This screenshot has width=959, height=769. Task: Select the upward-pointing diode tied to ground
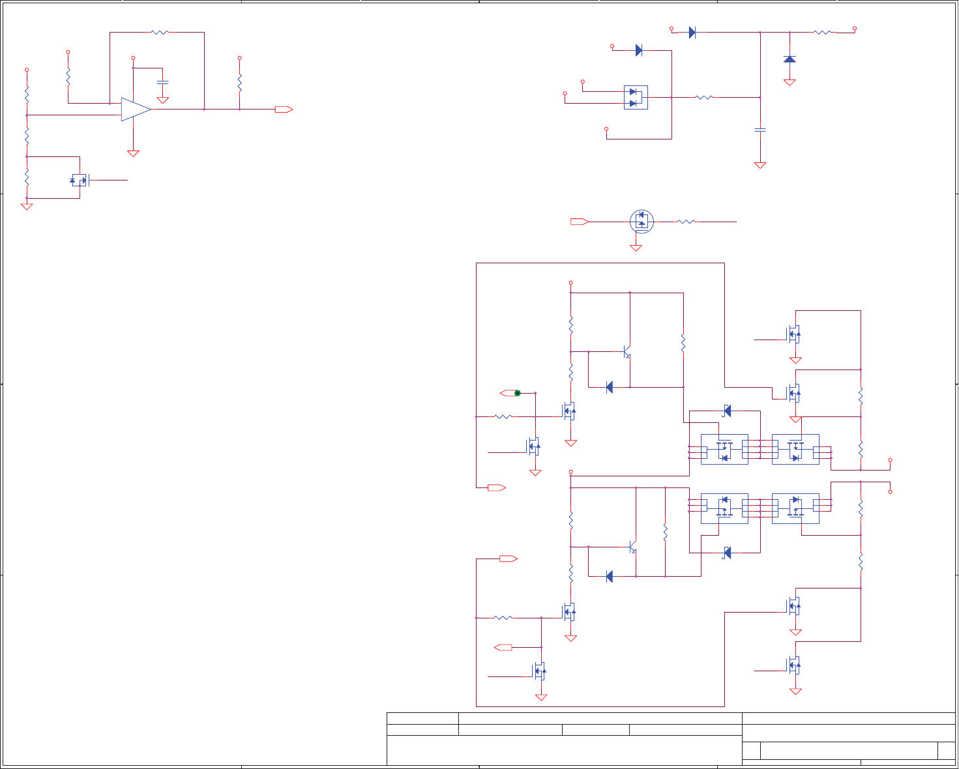789,59
